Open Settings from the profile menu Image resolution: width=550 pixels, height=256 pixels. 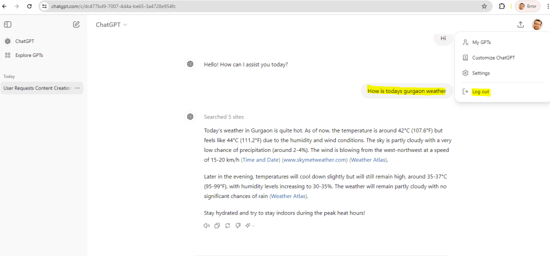point(481,73)
